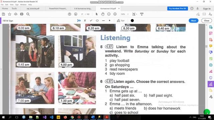The image size is (214, 120).
Task: Switch to the Home tab
Action: [x=5, y=8]
